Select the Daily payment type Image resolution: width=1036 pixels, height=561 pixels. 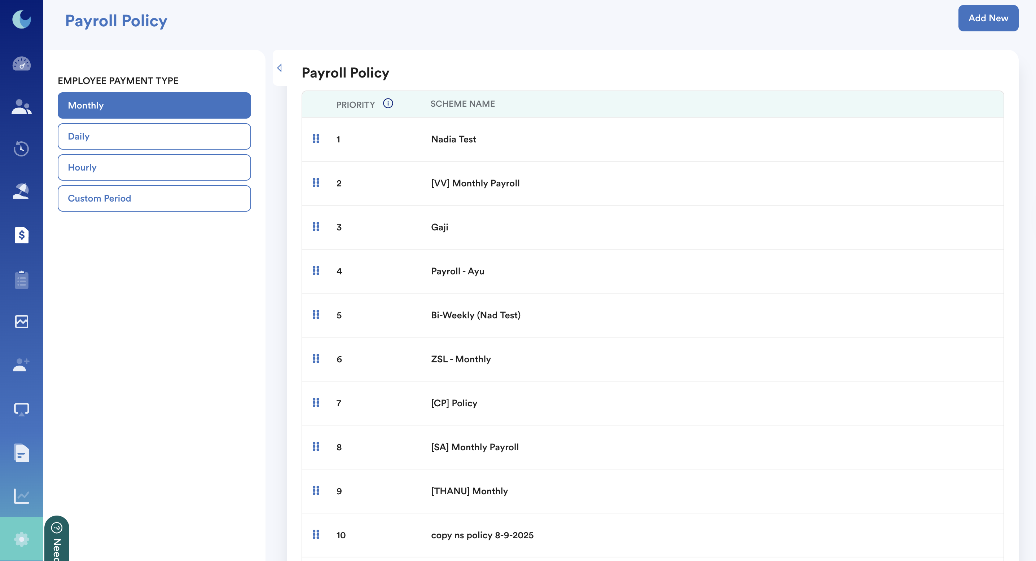154,136
